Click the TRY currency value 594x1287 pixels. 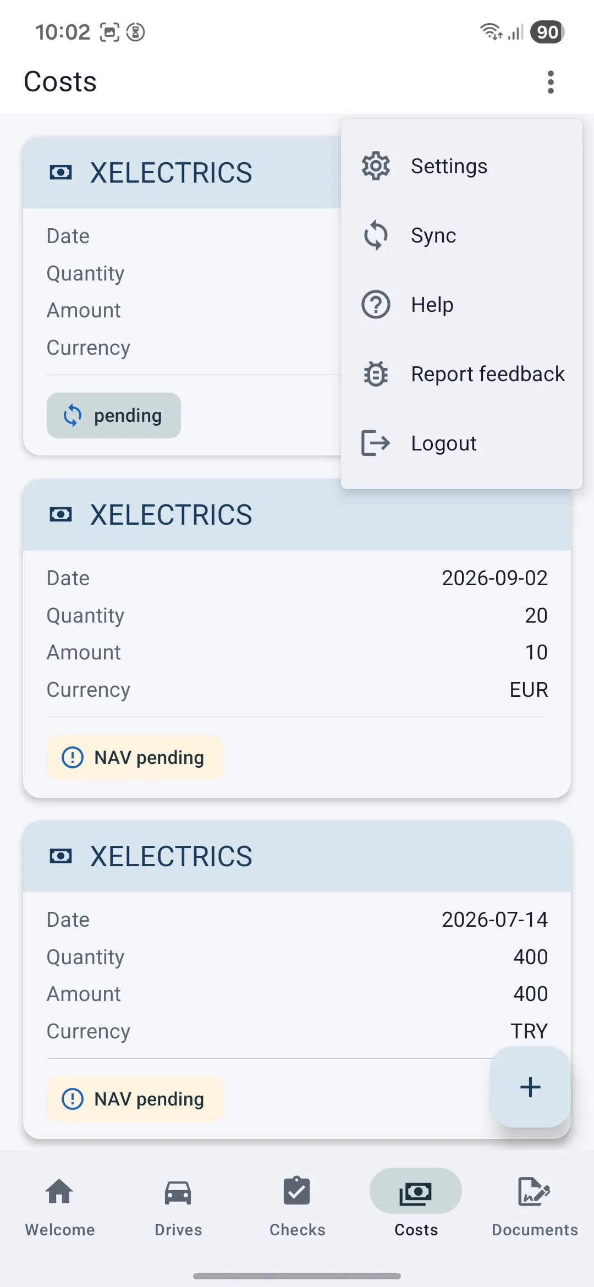point(529,1031)
